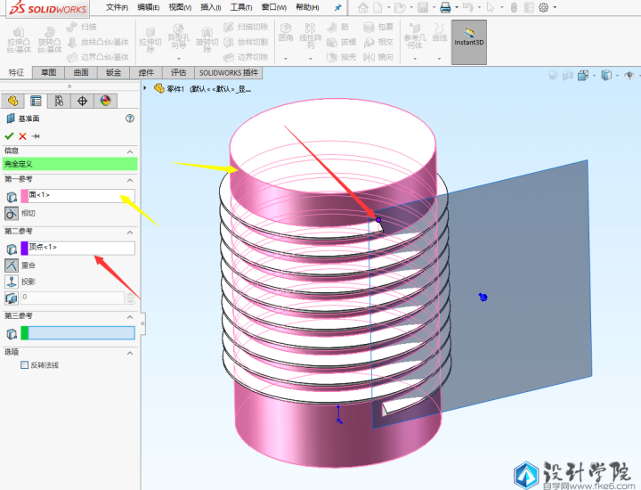Open the FeatureManager design tree tab icon

[x=13, y=101]
